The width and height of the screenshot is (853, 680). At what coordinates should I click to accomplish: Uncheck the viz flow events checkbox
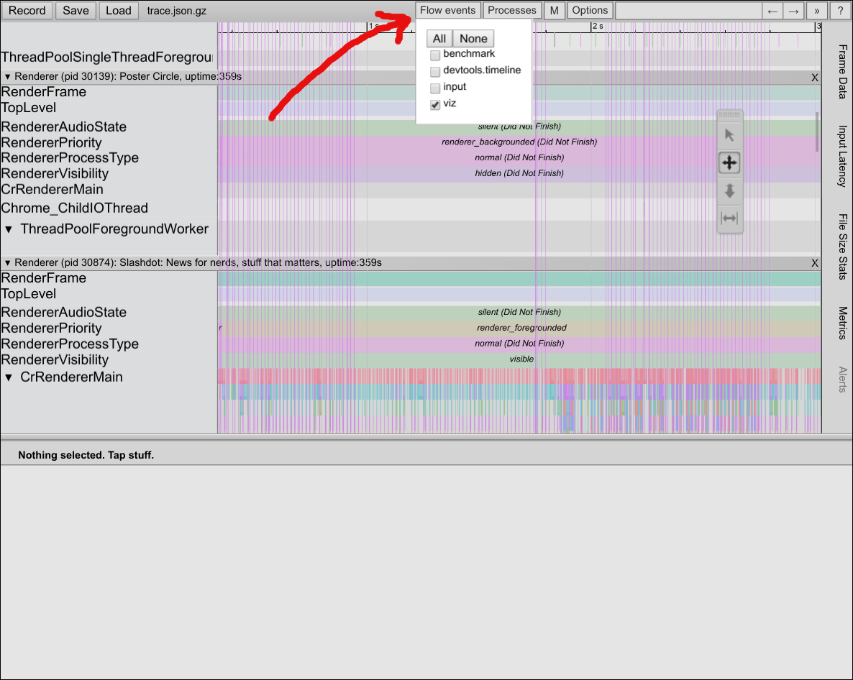pyautogui.click(x=435, y=105)
